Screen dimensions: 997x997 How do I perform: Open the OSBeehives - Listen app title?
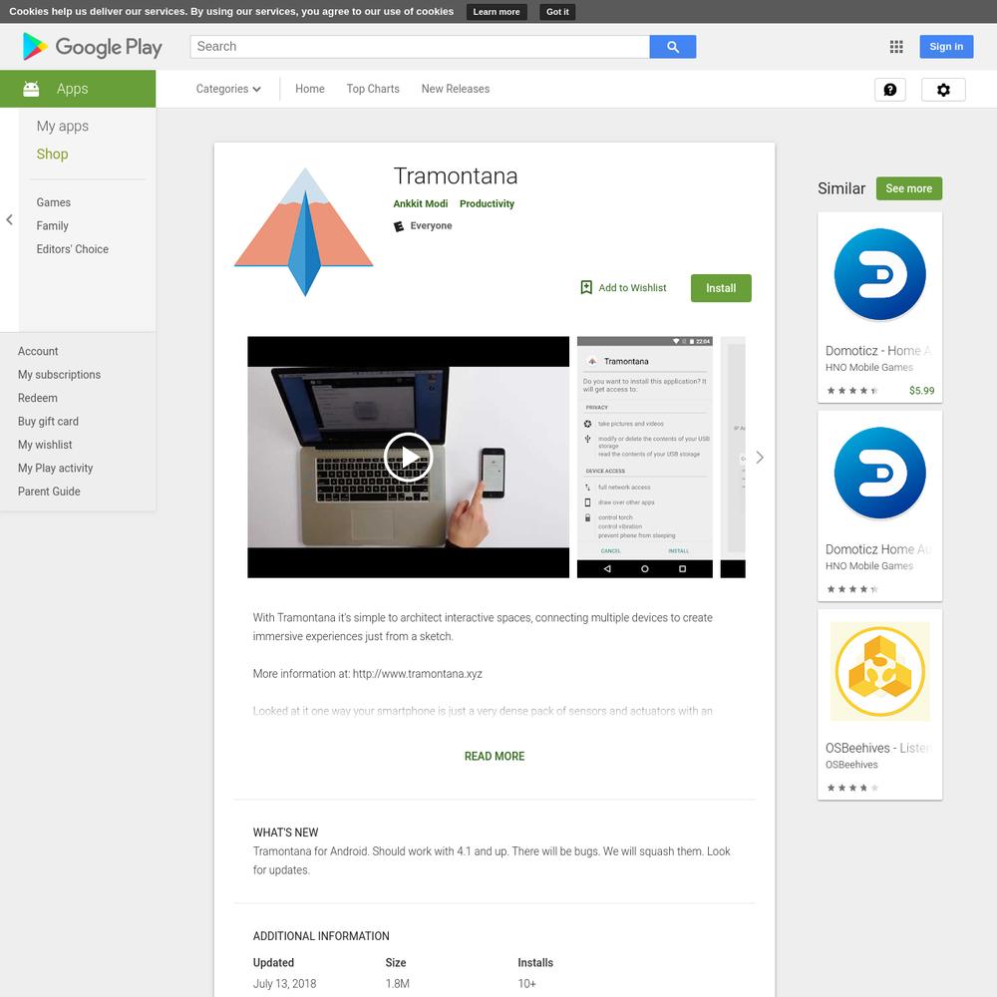tap(880, 748)
